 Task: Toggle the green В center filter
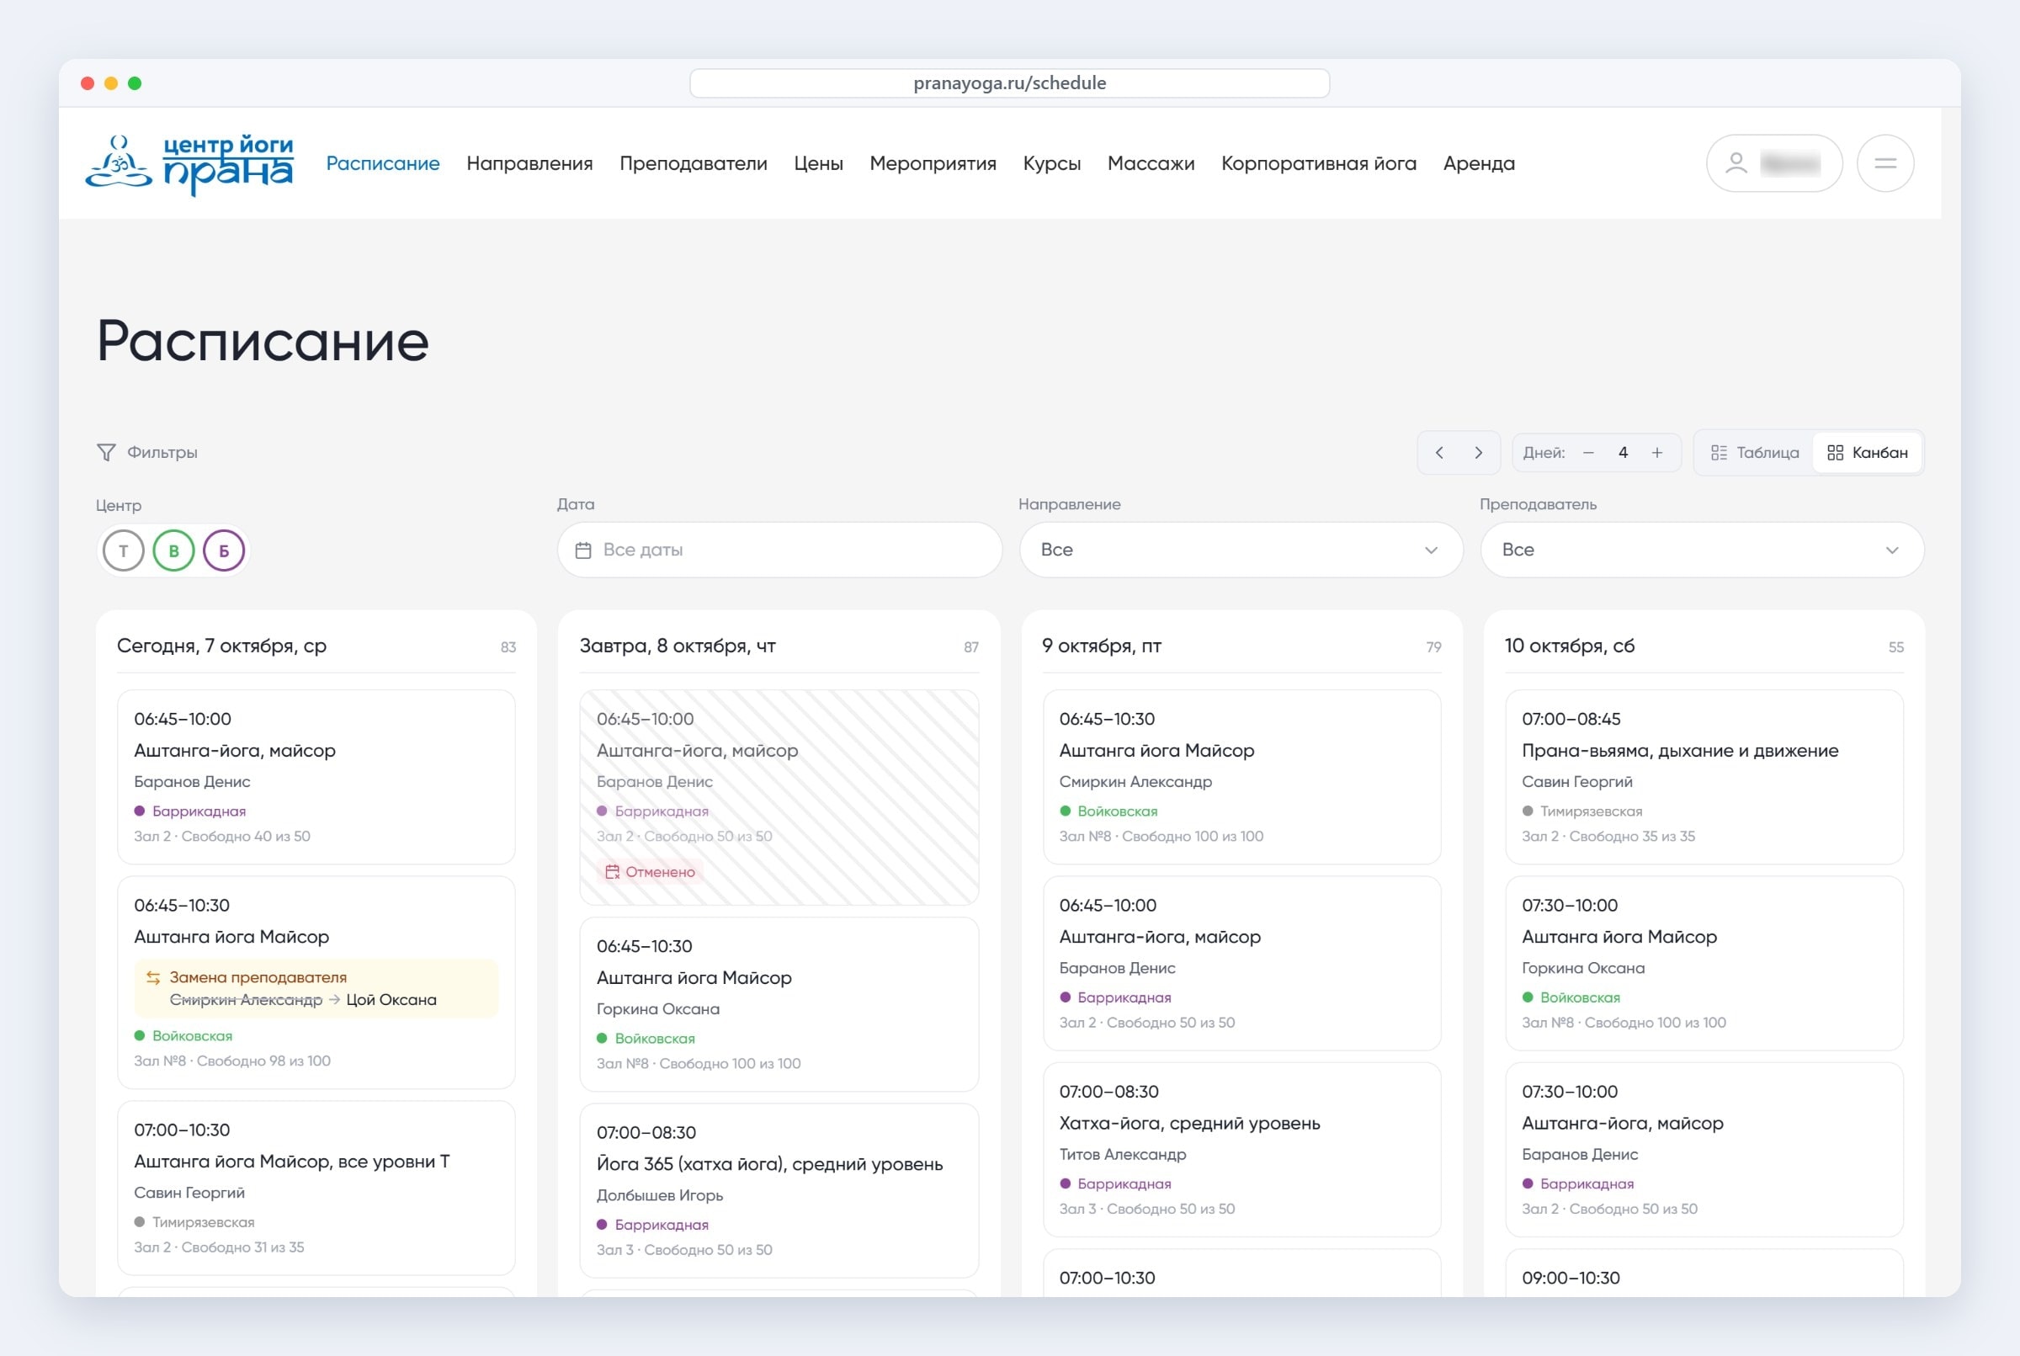click(x=174, y=550)
